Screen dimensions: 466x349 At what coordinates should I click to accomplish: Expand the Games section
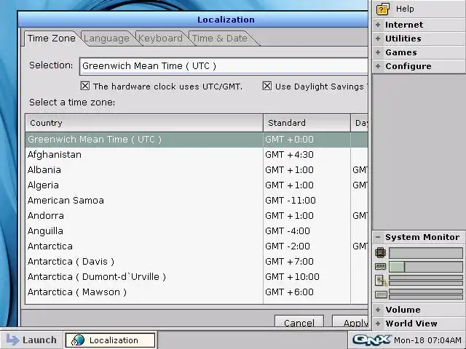(419, 52)
